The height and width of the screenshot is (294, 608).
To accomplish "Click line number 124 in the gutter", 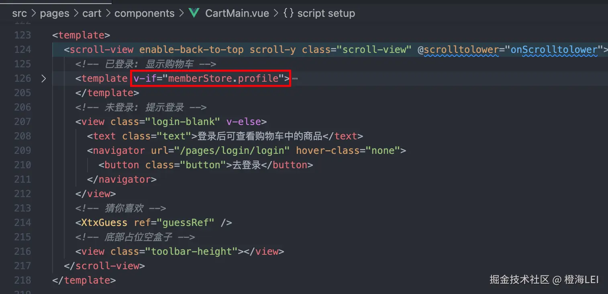I will [x=22, y=50].
